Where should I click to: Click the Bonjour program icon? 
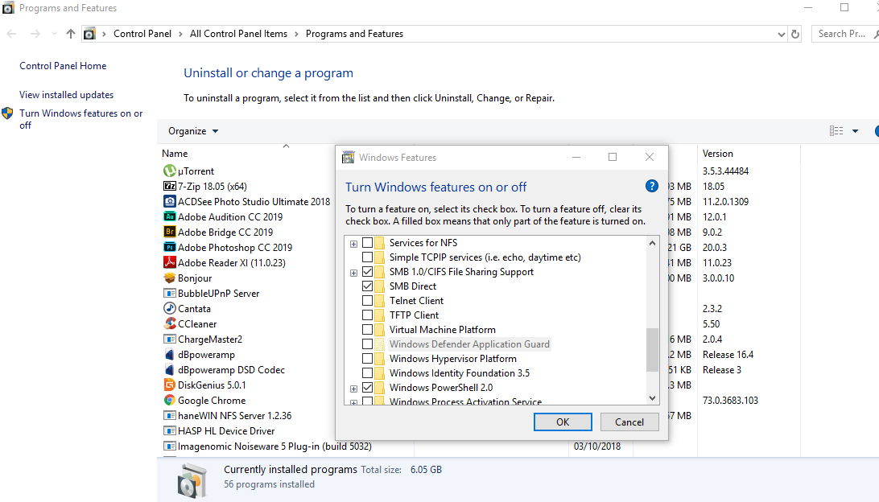coord(169,278)
